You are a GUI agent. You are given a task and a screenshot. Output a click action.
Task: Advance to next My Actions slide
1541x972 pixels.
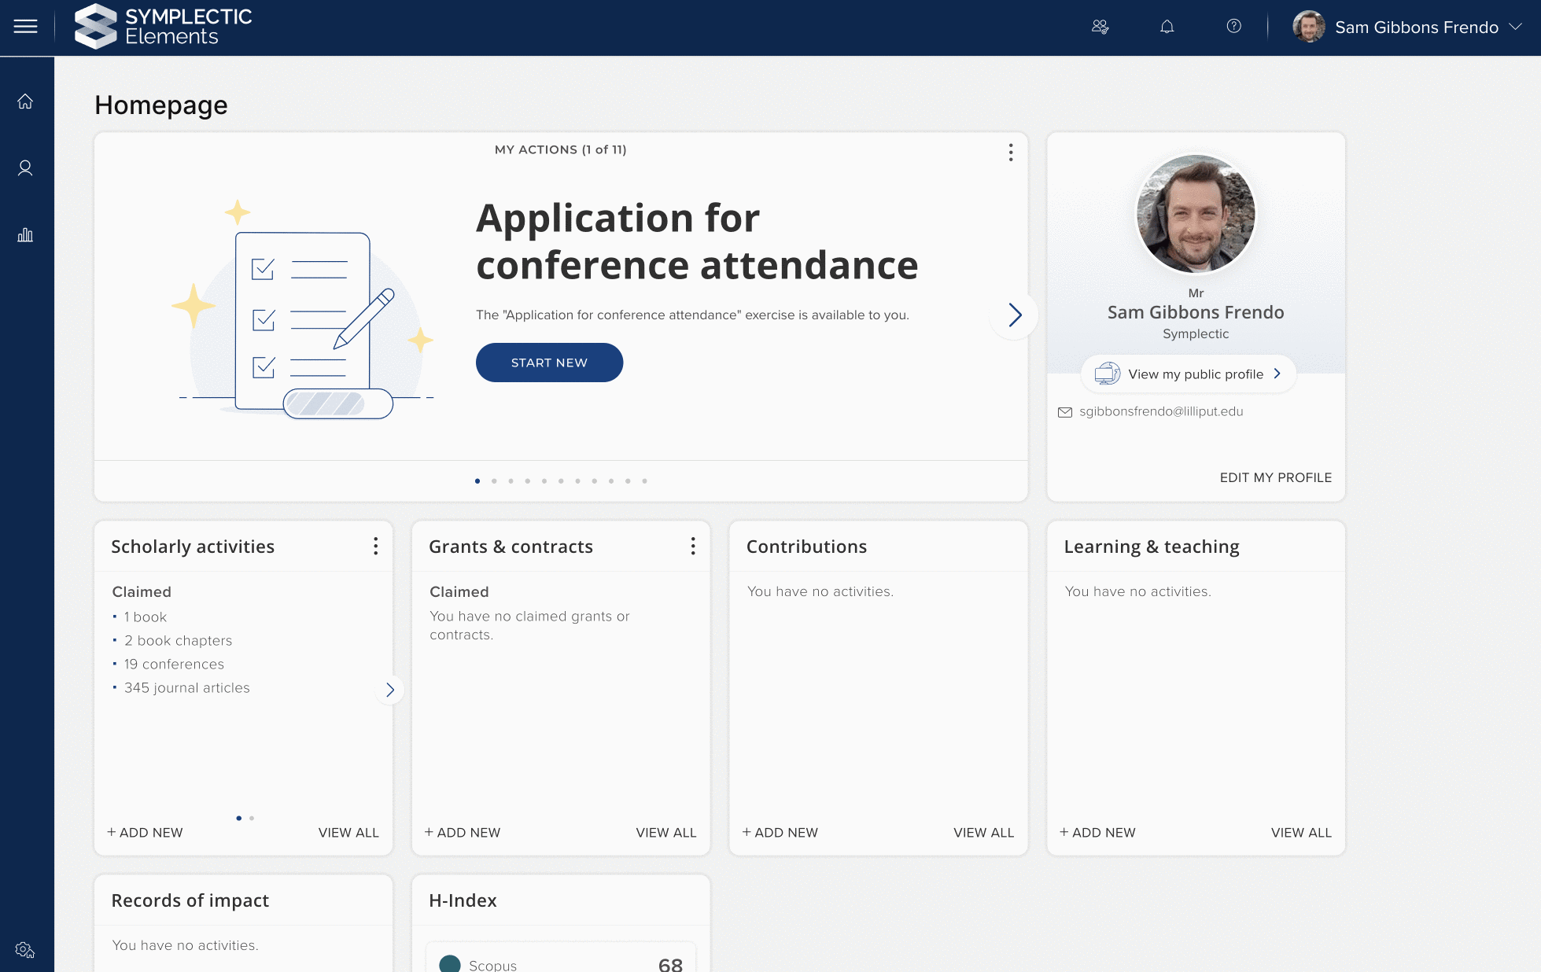click(1015, 315)
